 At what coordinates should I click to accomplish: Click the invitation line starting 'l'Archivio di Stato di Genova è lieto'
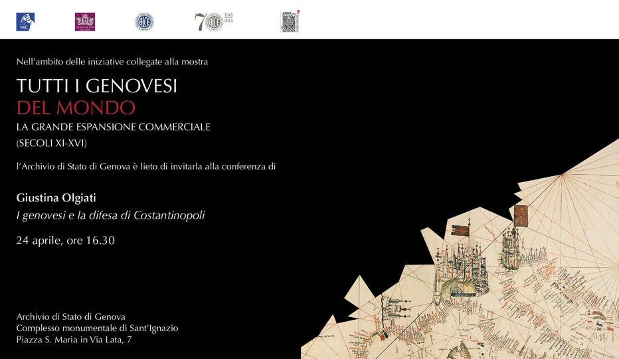coord(145,166)
